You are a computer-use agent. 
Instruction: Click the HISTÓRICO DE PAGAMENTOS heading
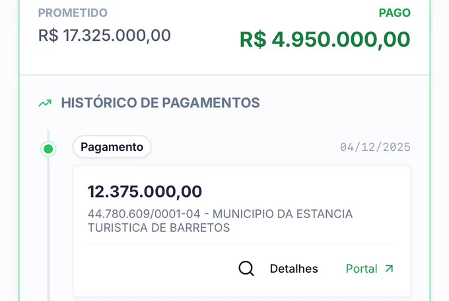pyautogui.click(x=160, y=103)
